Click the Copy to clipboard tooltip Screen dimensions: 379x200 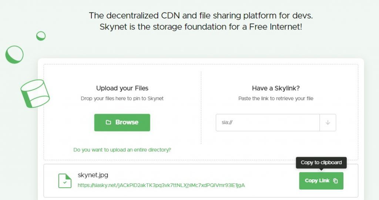tap(321, 163)
